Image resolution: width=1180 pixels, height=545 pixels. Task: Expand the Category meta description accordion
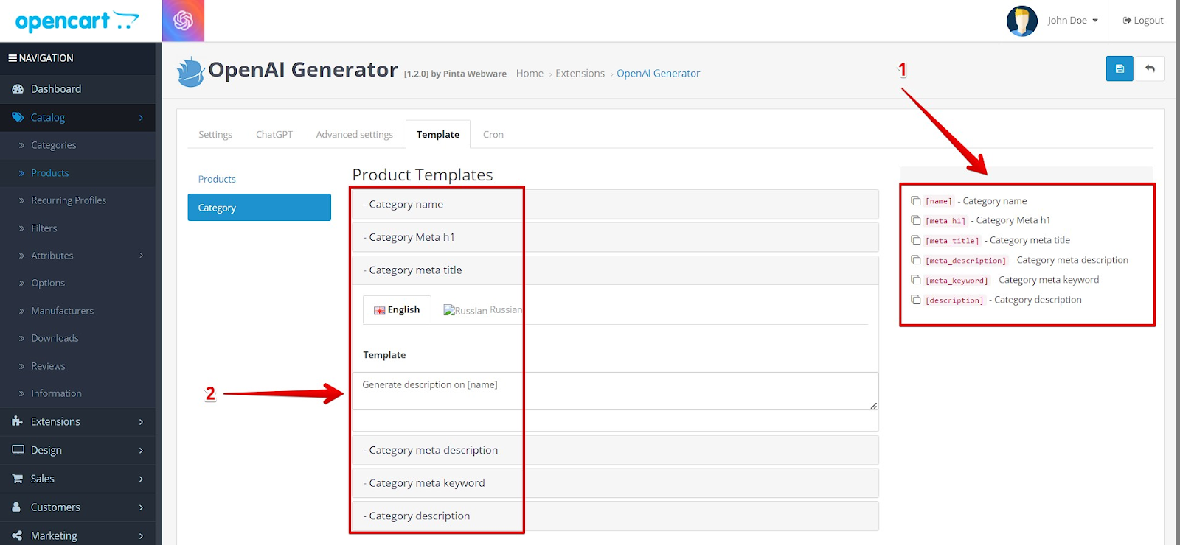(x=615, y=450)
